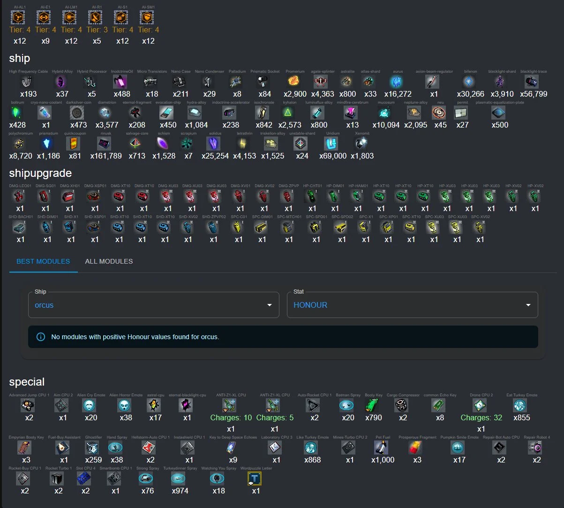
Task: Click the Promerium ore icon
Action: pos(294,82)
